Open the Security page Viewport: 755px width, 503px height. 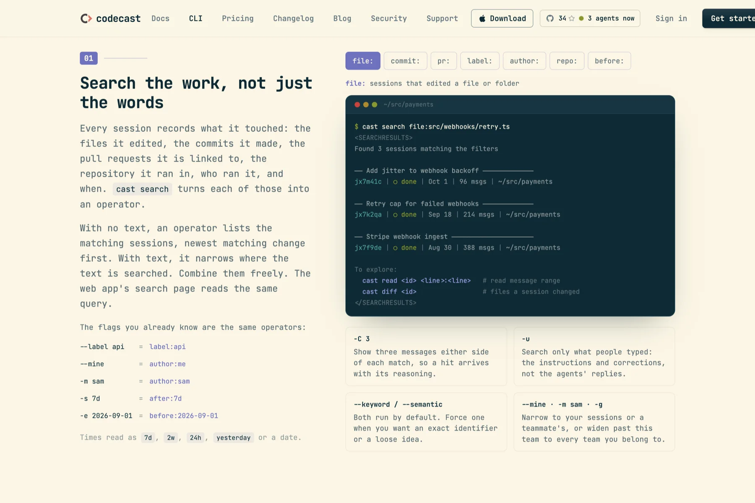(389, 18)
